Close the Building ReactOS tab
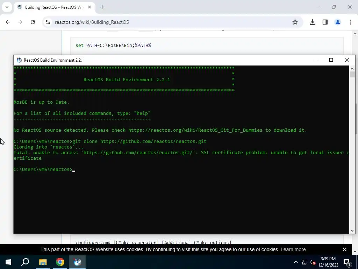The height and width of the screenshot is (269, 358). [x=89, y=7]
